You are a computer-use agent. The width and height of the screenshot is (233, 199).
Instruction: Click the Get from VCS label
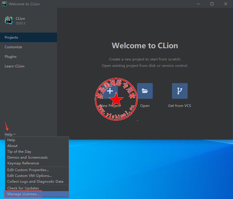point(179,106)
